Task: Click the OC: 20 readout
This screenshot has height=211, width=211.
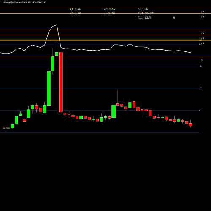Action: point(143,9)
